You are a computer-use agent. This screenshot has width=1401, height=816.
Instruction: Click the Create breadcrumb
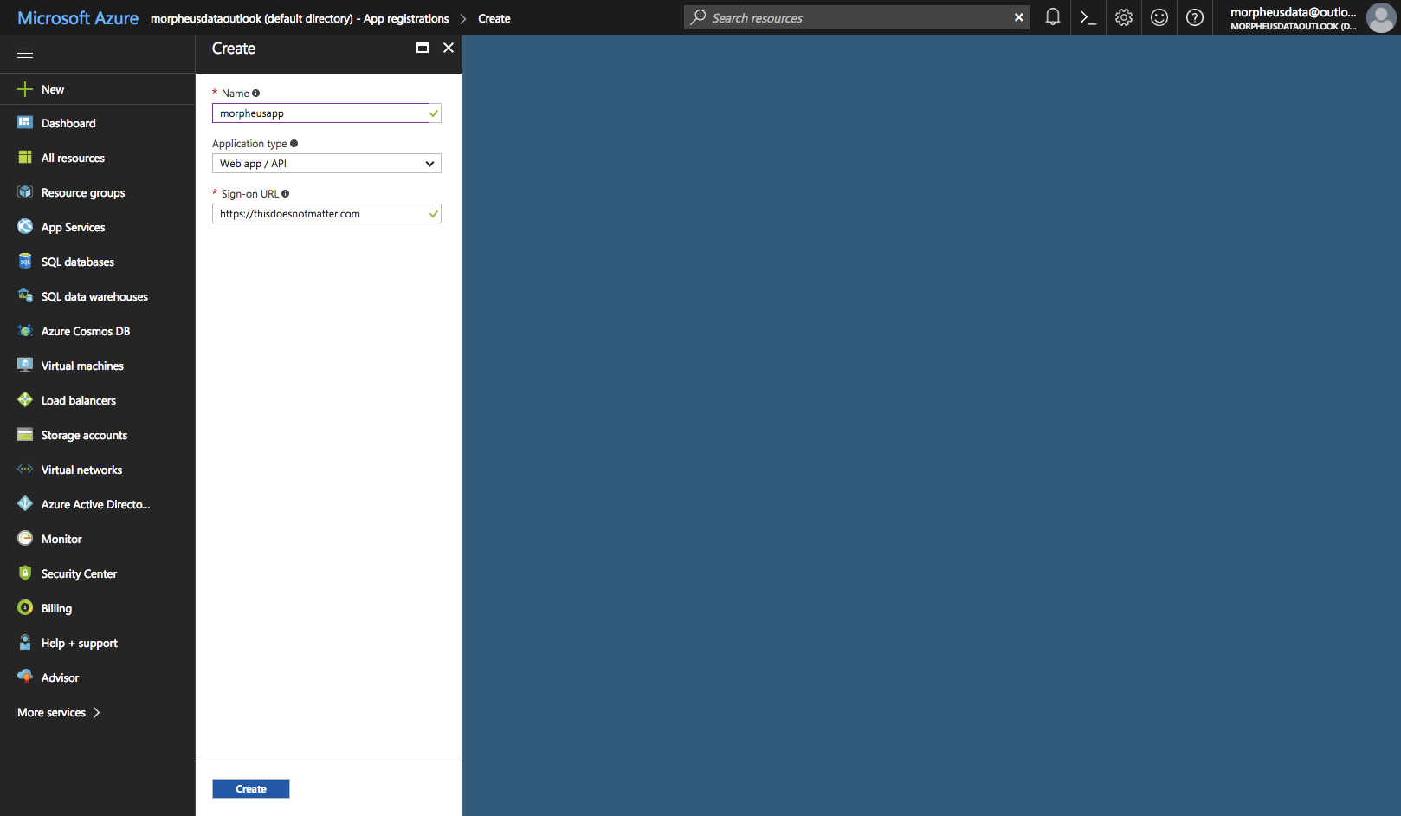click(x=494, y=18)
